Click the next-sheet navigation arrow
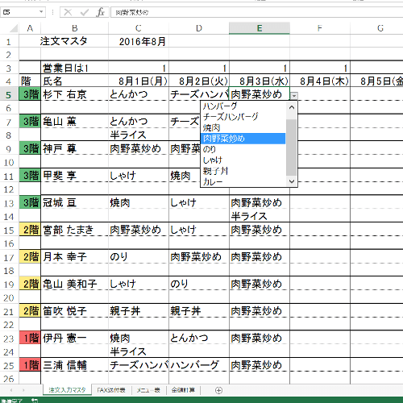Screen dimensions: 403x403 (23, 390)
